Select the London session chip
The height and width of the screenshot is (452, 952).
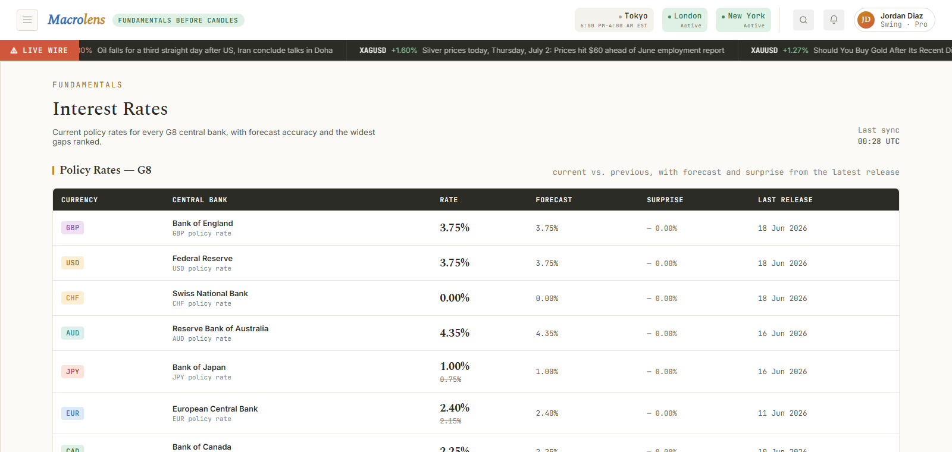[x=685, y=20]
